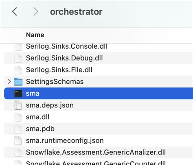Click the sma.deps.json file name
Image resolution: width=193 pixels, height=165 pixels.
50,105
